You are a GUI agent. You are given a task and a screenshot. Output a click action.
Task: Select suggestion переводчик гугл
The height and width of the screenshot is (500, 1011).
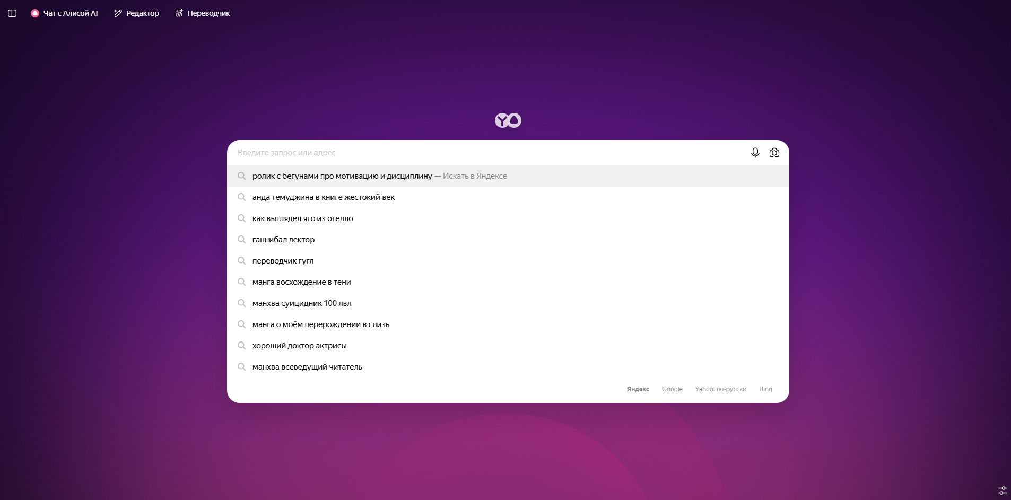[x=508, y=261]
